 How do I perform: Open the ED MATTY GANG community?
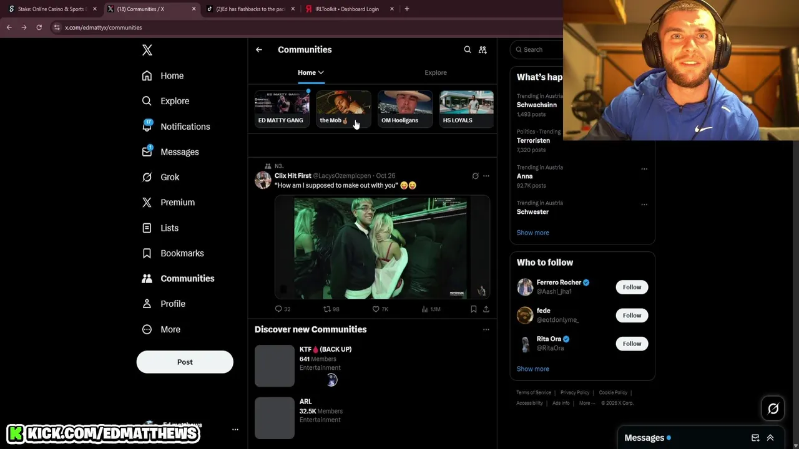[282, 109]
